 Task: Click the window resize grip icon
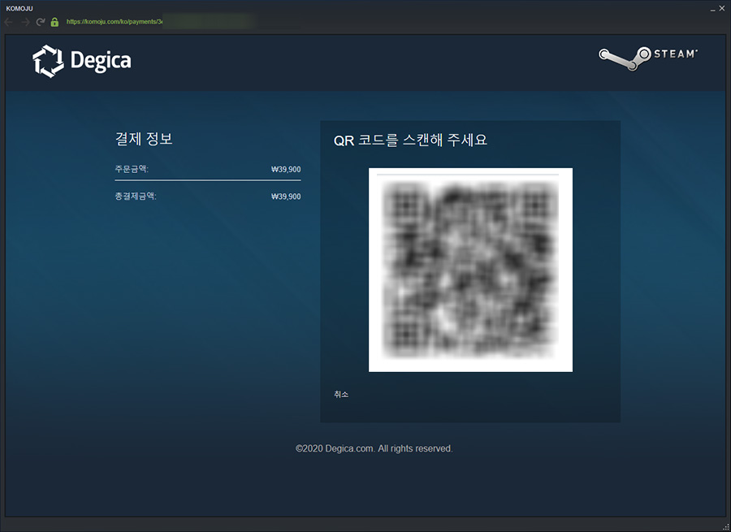click(x=725, y=527)
